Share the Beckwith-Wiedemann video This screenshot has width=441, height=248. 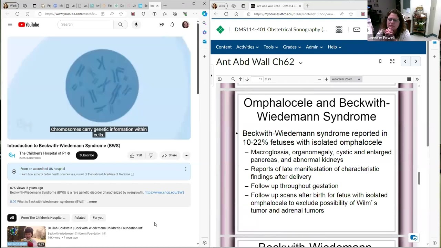(169, 155)
